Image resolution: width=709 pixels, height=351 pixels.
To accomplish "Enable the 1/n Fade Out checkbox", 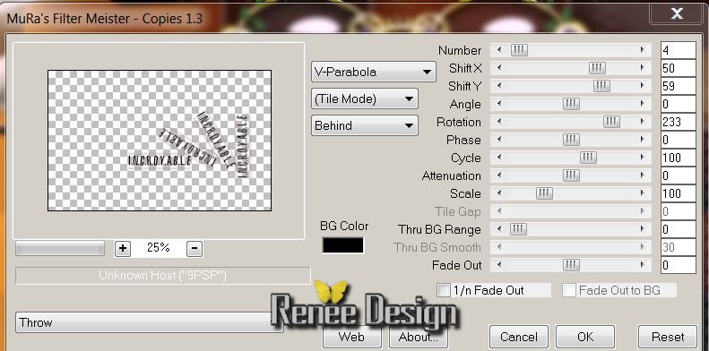I will pyautogui.click(x=444, y=290).
